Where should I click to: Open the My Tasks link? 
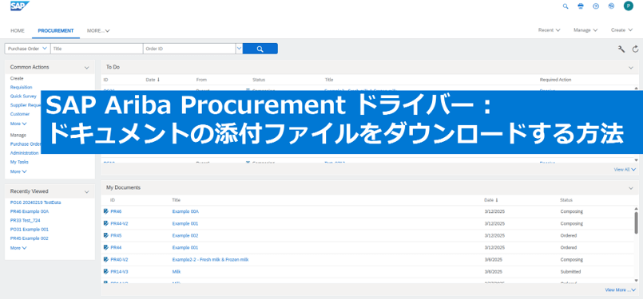pyautogui.click(x=19, y=162)
